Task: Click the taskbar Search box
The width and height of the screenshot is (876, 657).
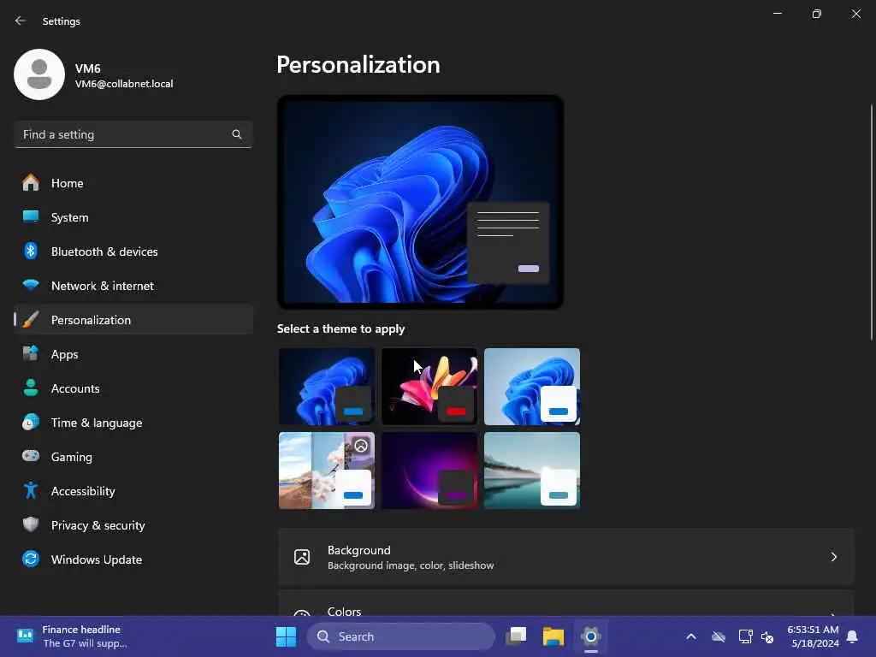Action: click(x=401, y=636)
